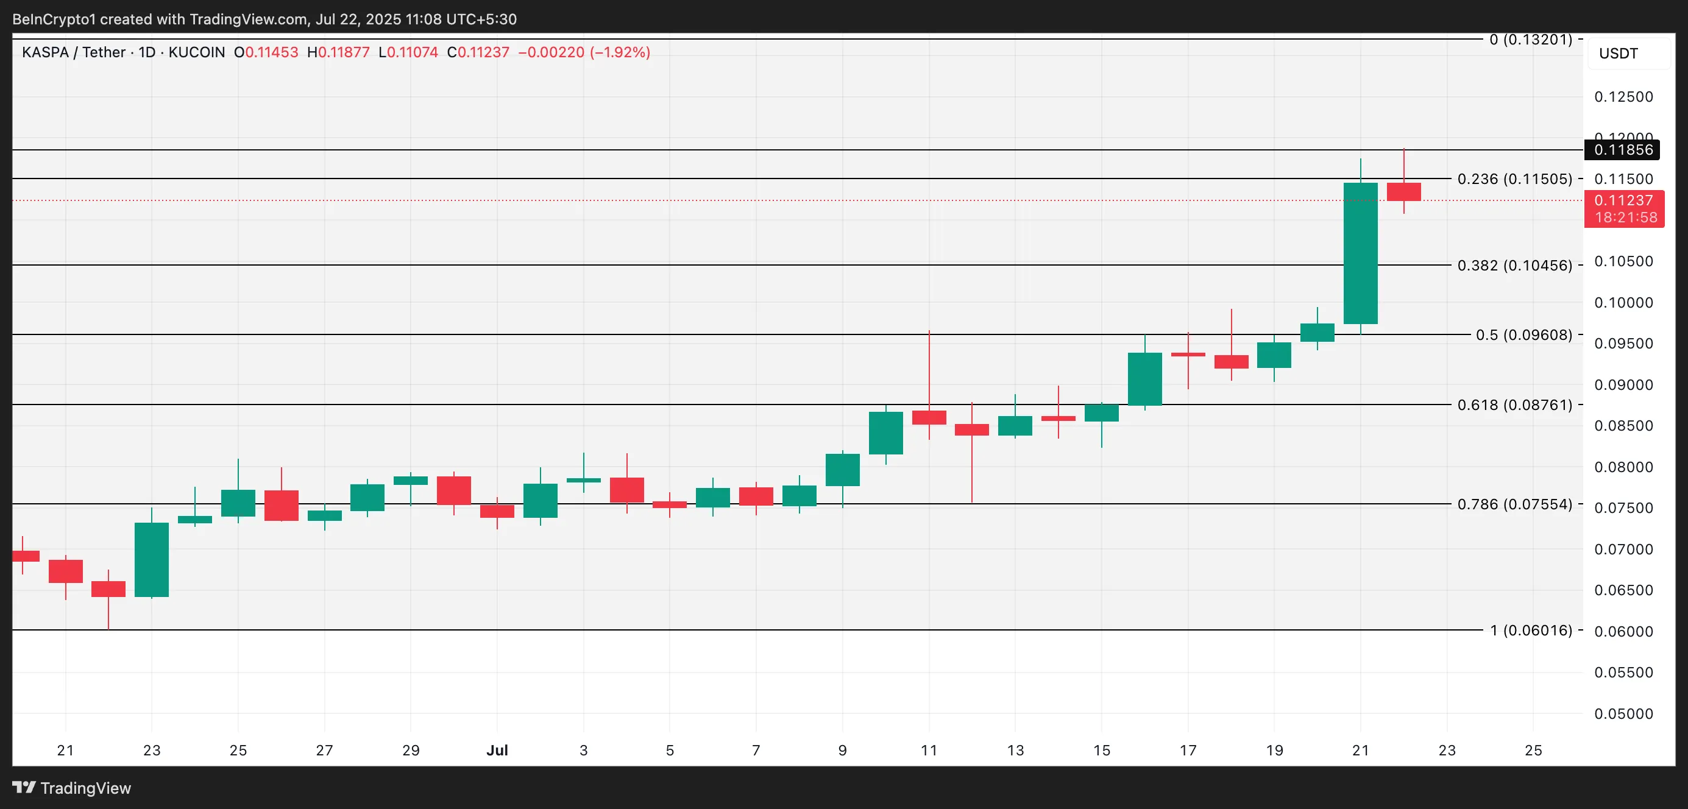Click the open value O0.11453
This screenshot has height=809, width=1688.
(266, 52)
